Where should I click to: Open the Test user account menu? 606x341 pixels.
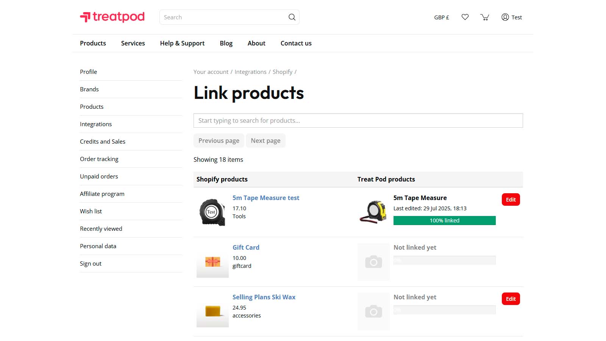[512, 17]
